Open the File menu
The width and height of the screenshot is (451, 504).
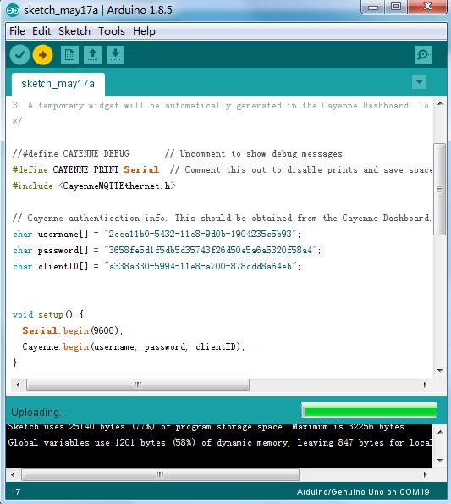(17, 31)
